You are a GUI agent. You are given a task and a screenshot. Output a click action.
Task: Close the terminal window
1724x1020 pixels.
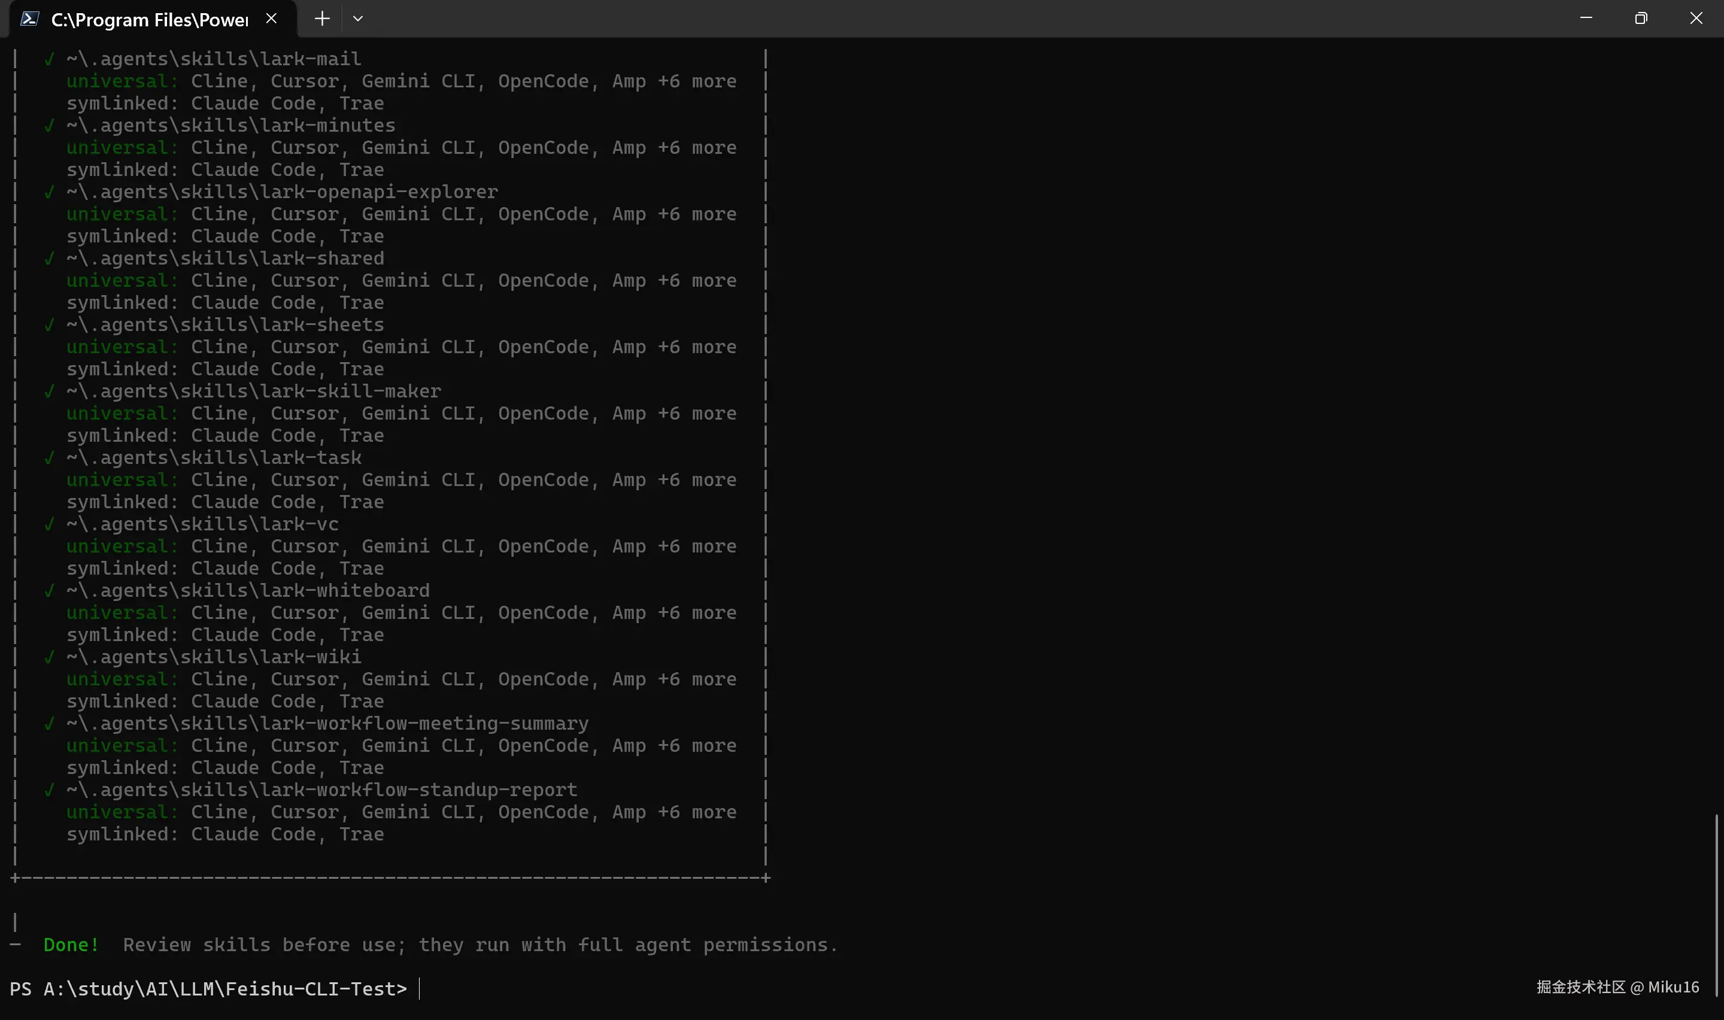coord(1696,19)
